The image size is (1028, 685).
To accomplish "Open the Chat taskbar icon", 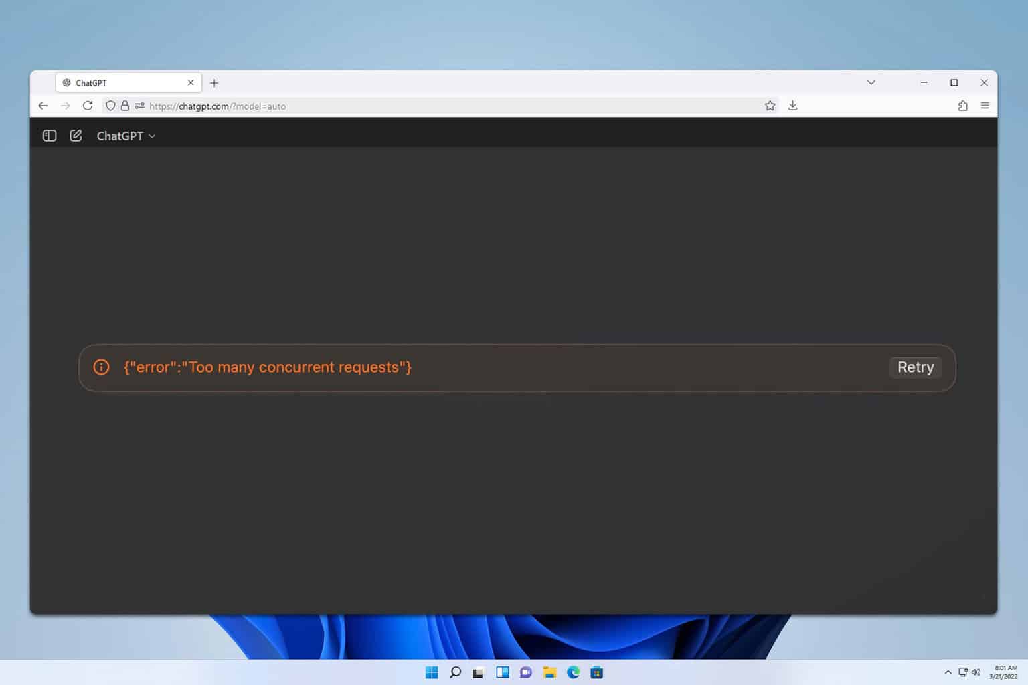I will (x=526, y=672).
